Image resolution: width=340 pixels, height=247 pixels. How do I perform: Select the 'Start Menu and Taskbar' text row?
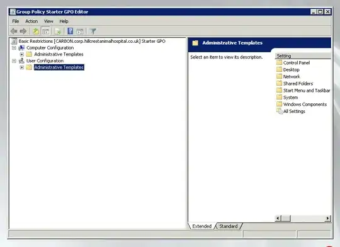307,90
